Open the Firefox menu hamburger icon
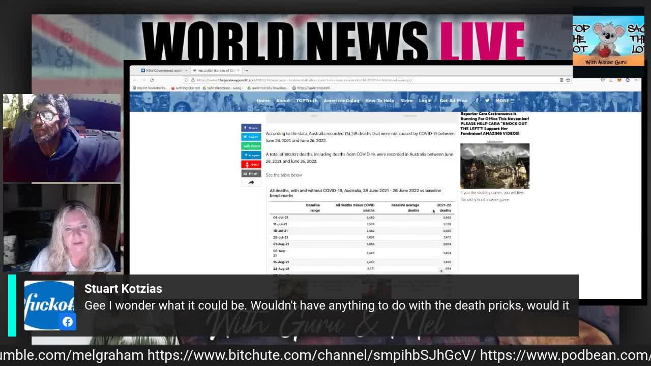The width and height of the screenshot is (651, 366). coord(636,80)
